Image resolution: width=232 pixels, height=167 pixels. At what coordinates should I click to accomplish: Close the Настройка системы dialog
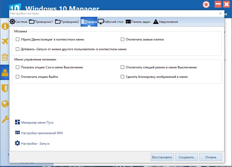[220, 13]
